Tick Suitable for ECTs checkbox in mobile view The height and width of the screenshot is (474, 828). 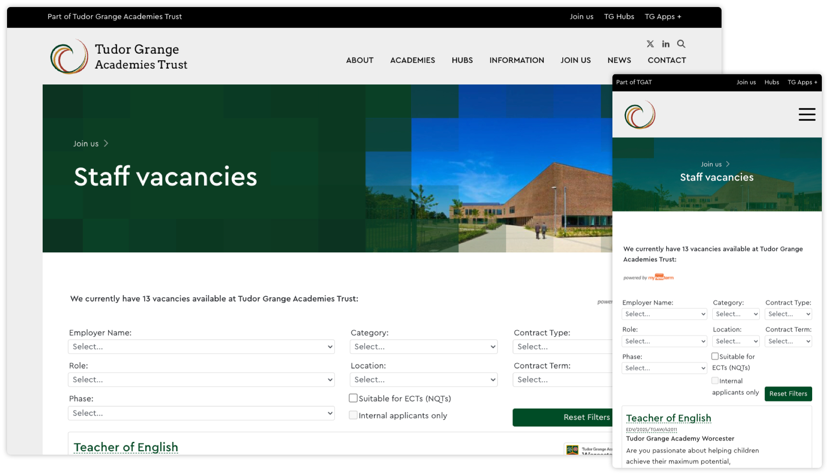tap(715, 356)
